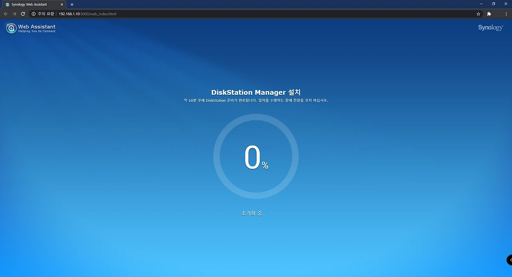This screenshot has height=277, width=512.
Task: Click the Helping You to Connect tagline
Action: pyautogui.click(x=37, y=31)
